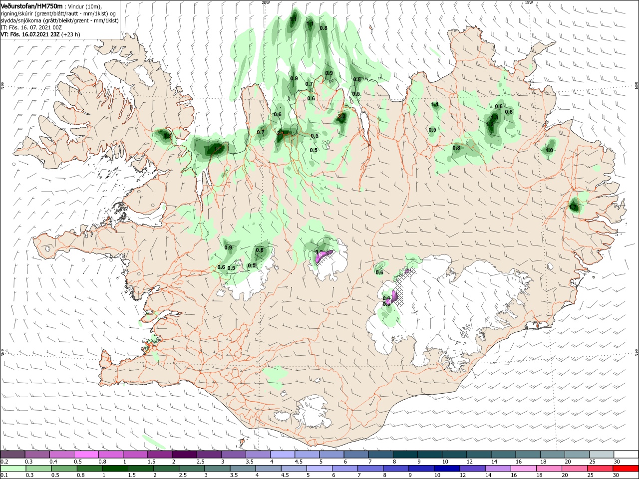Click the "rigning/skúrir" legend description line
Image resolution: width=639 pixels, height=479 pixels.
(x=57, y=13)
